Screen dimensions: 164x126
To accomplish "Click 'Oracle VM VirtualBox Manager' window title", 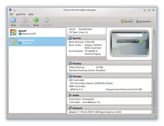I will (80, 10).
